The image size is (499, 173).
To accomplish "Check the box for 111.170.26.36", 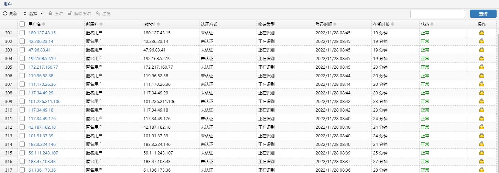I will click(x=22, y=84).
